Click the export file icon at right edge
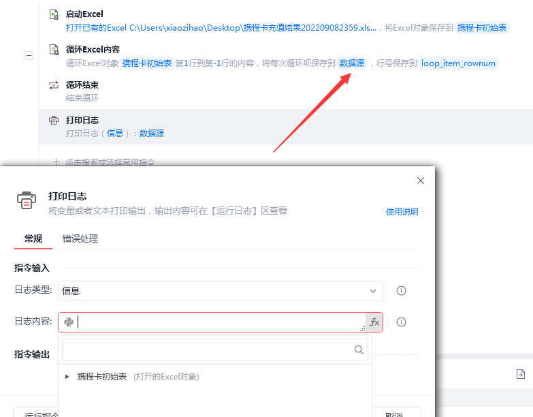The image size is (533, 417). point(521,374)
